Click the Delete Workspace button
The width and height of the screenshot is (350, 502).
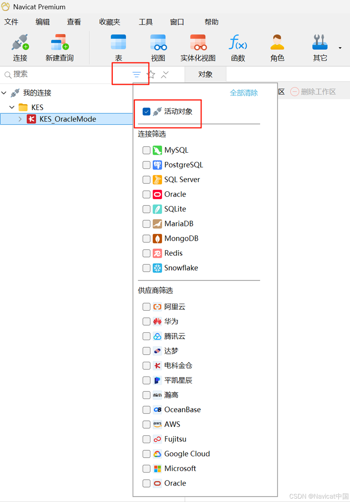(x=313, y=92)
